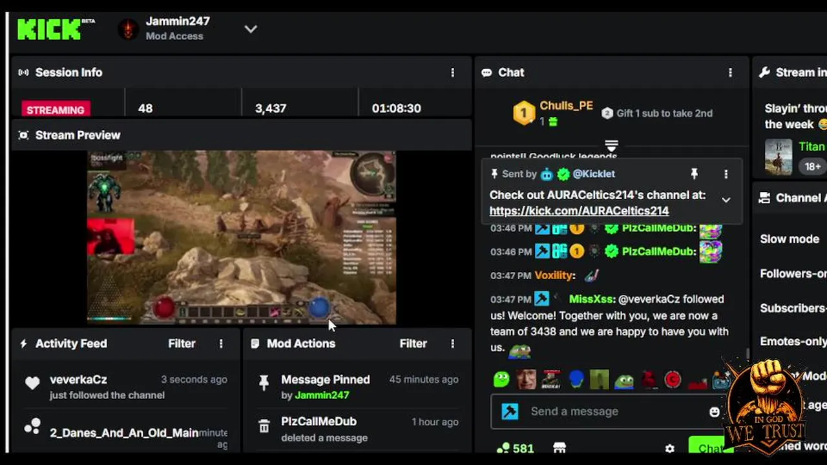Click the Session Info broadcast icon
The image size is (827, 465).
tap(23, 72)
